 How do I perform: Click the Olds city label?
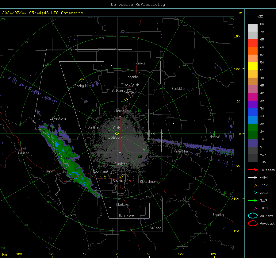[117, 128]
